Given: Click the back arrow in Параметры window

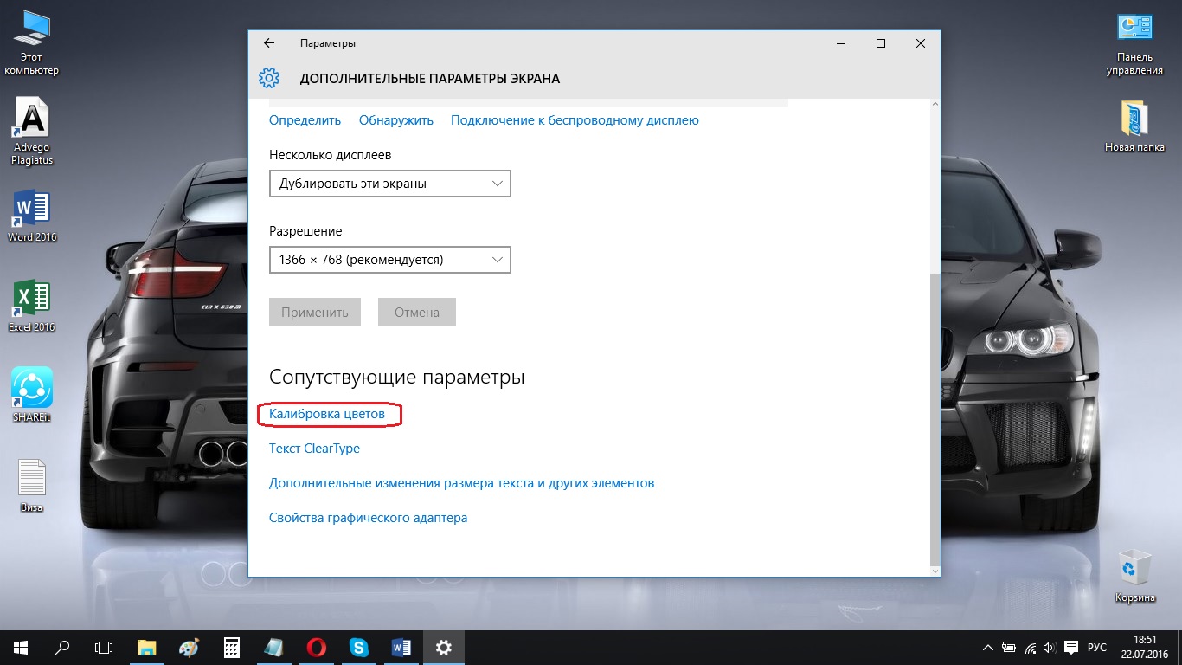Looking at the screenshot, I should point(269,43).
